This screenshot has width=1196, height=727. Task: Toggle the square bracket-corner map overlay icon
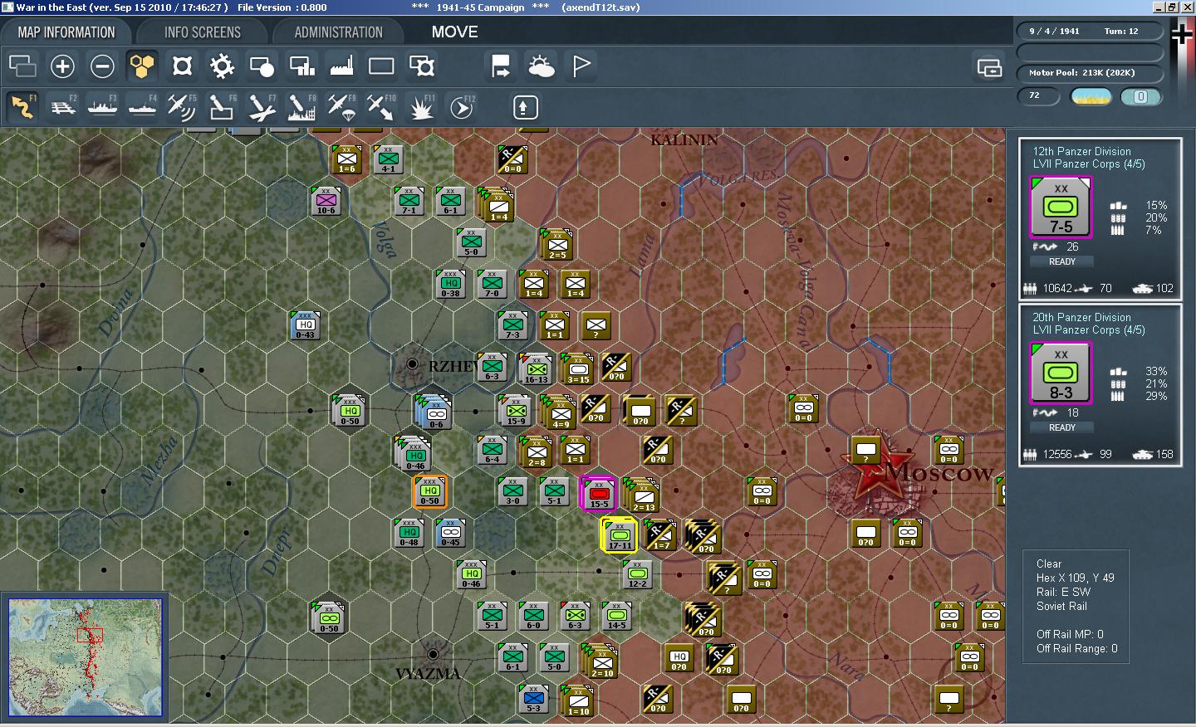[x=182, y=66]
